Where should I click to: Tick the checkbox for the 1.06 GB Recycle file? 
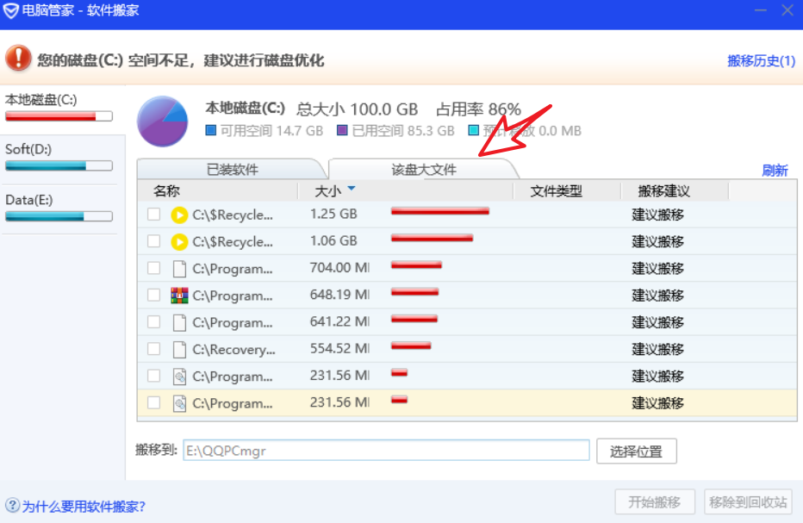click(153, 240)
